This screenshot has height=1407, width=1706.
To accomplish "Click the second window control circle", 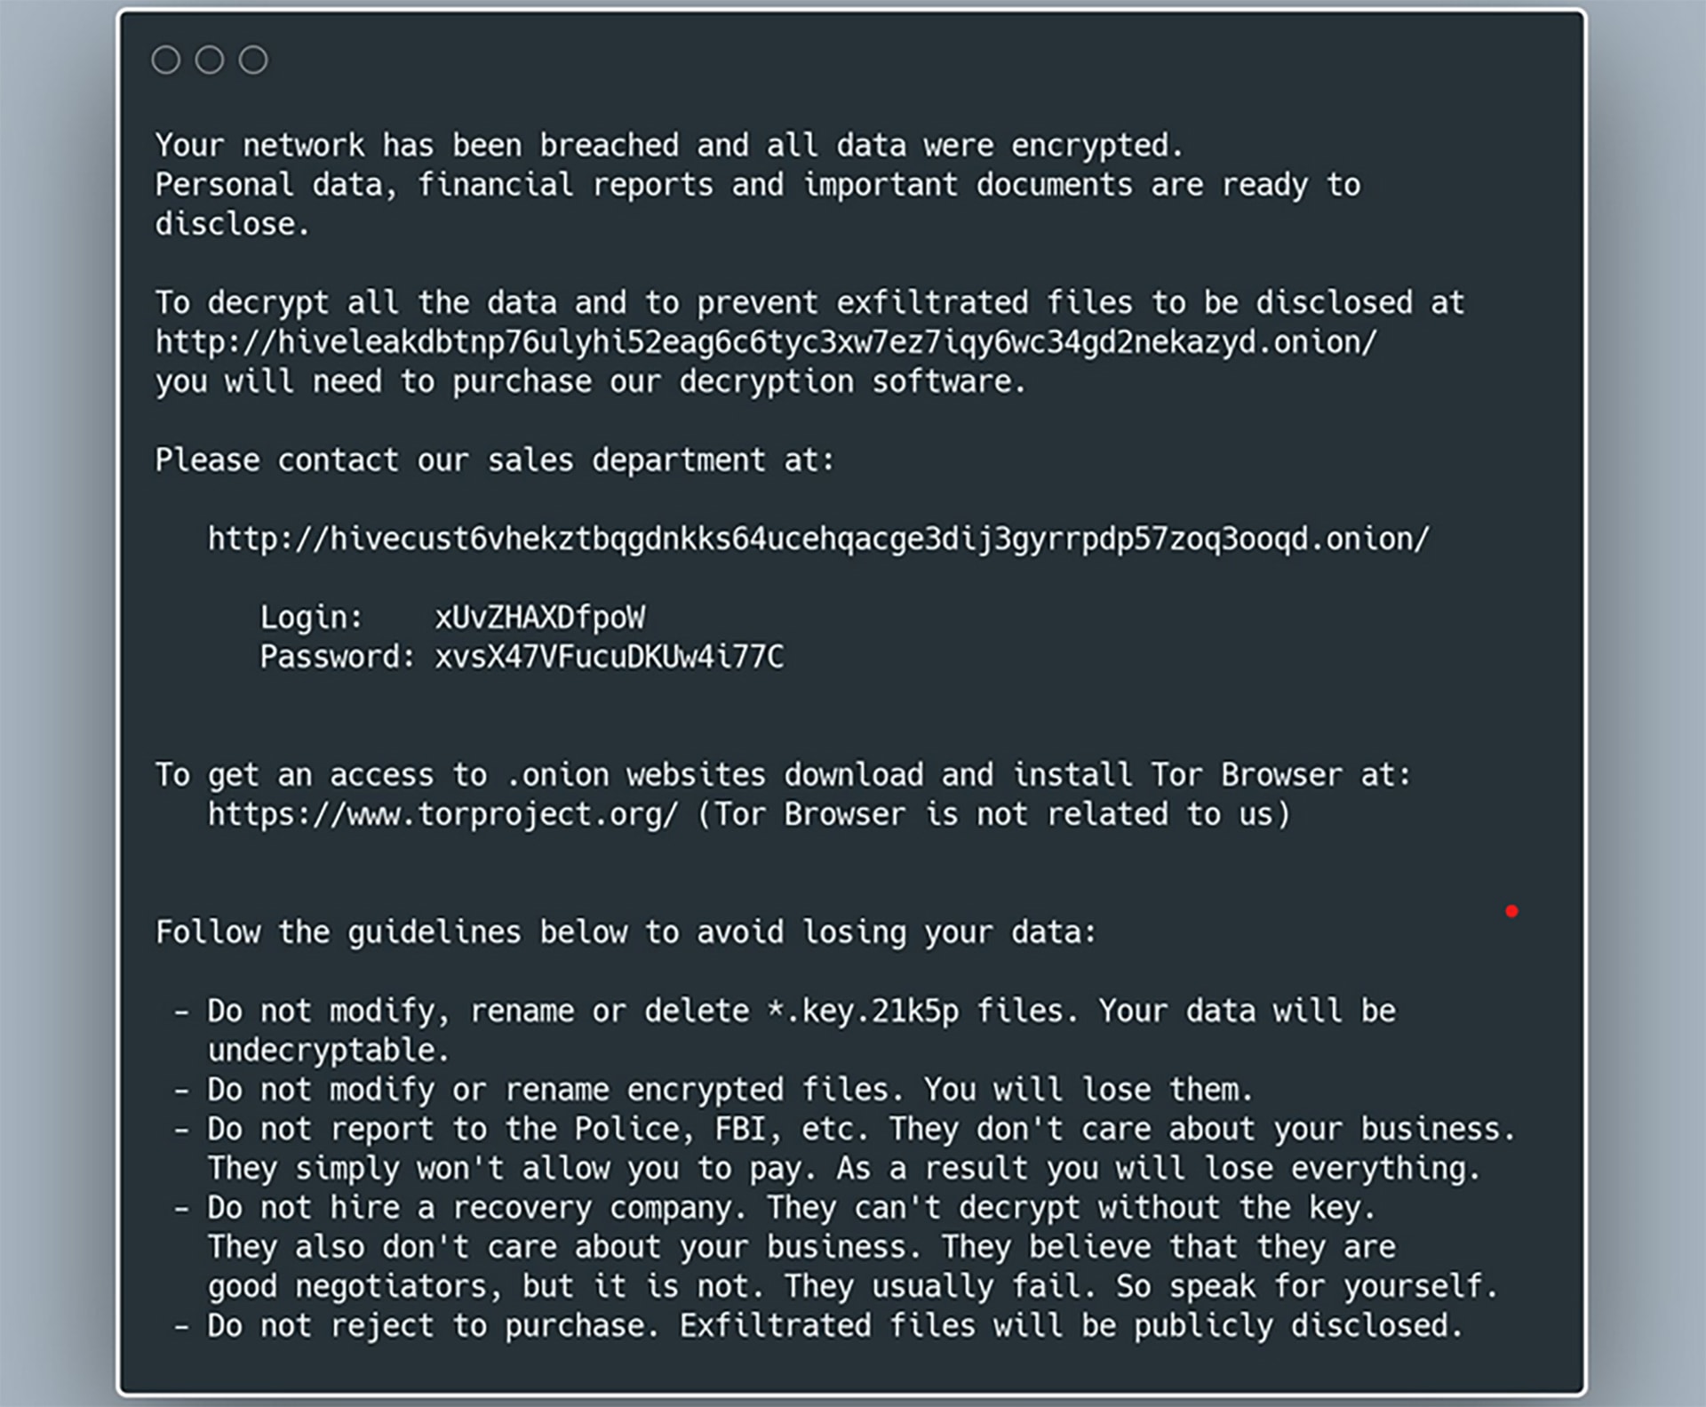I will (210, 60).
